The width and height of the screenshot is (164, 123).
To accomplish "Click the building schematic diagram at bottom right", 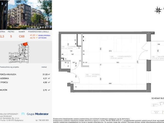I will 158,108.
